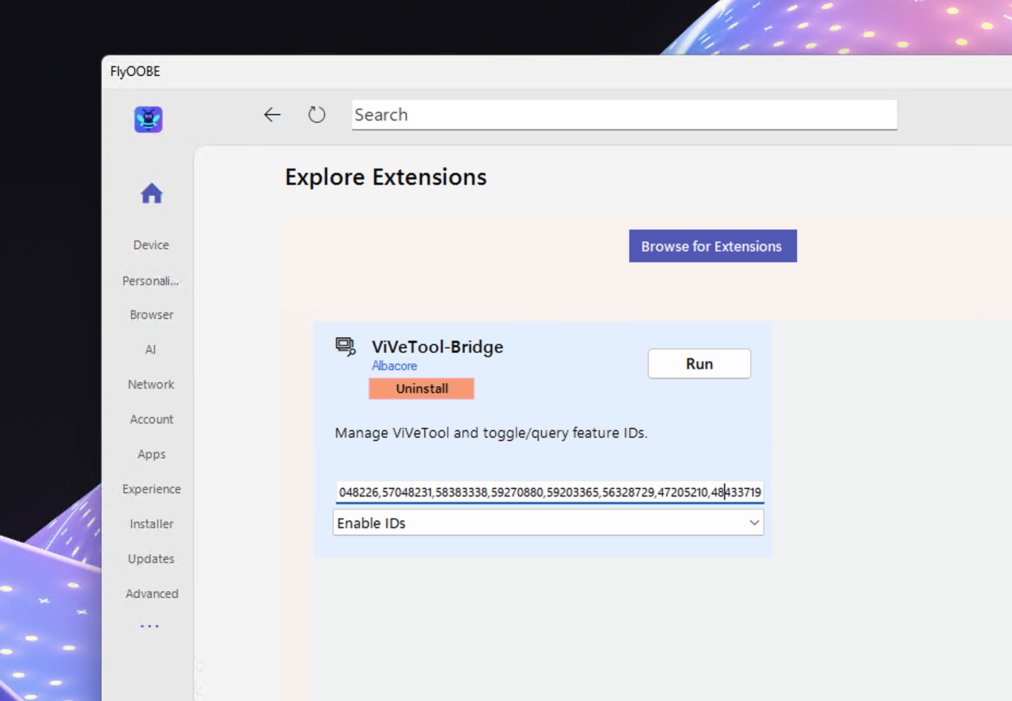The image size is (1012, 701).
Task: Go to the Browser section
Action: tap(152, 315)
